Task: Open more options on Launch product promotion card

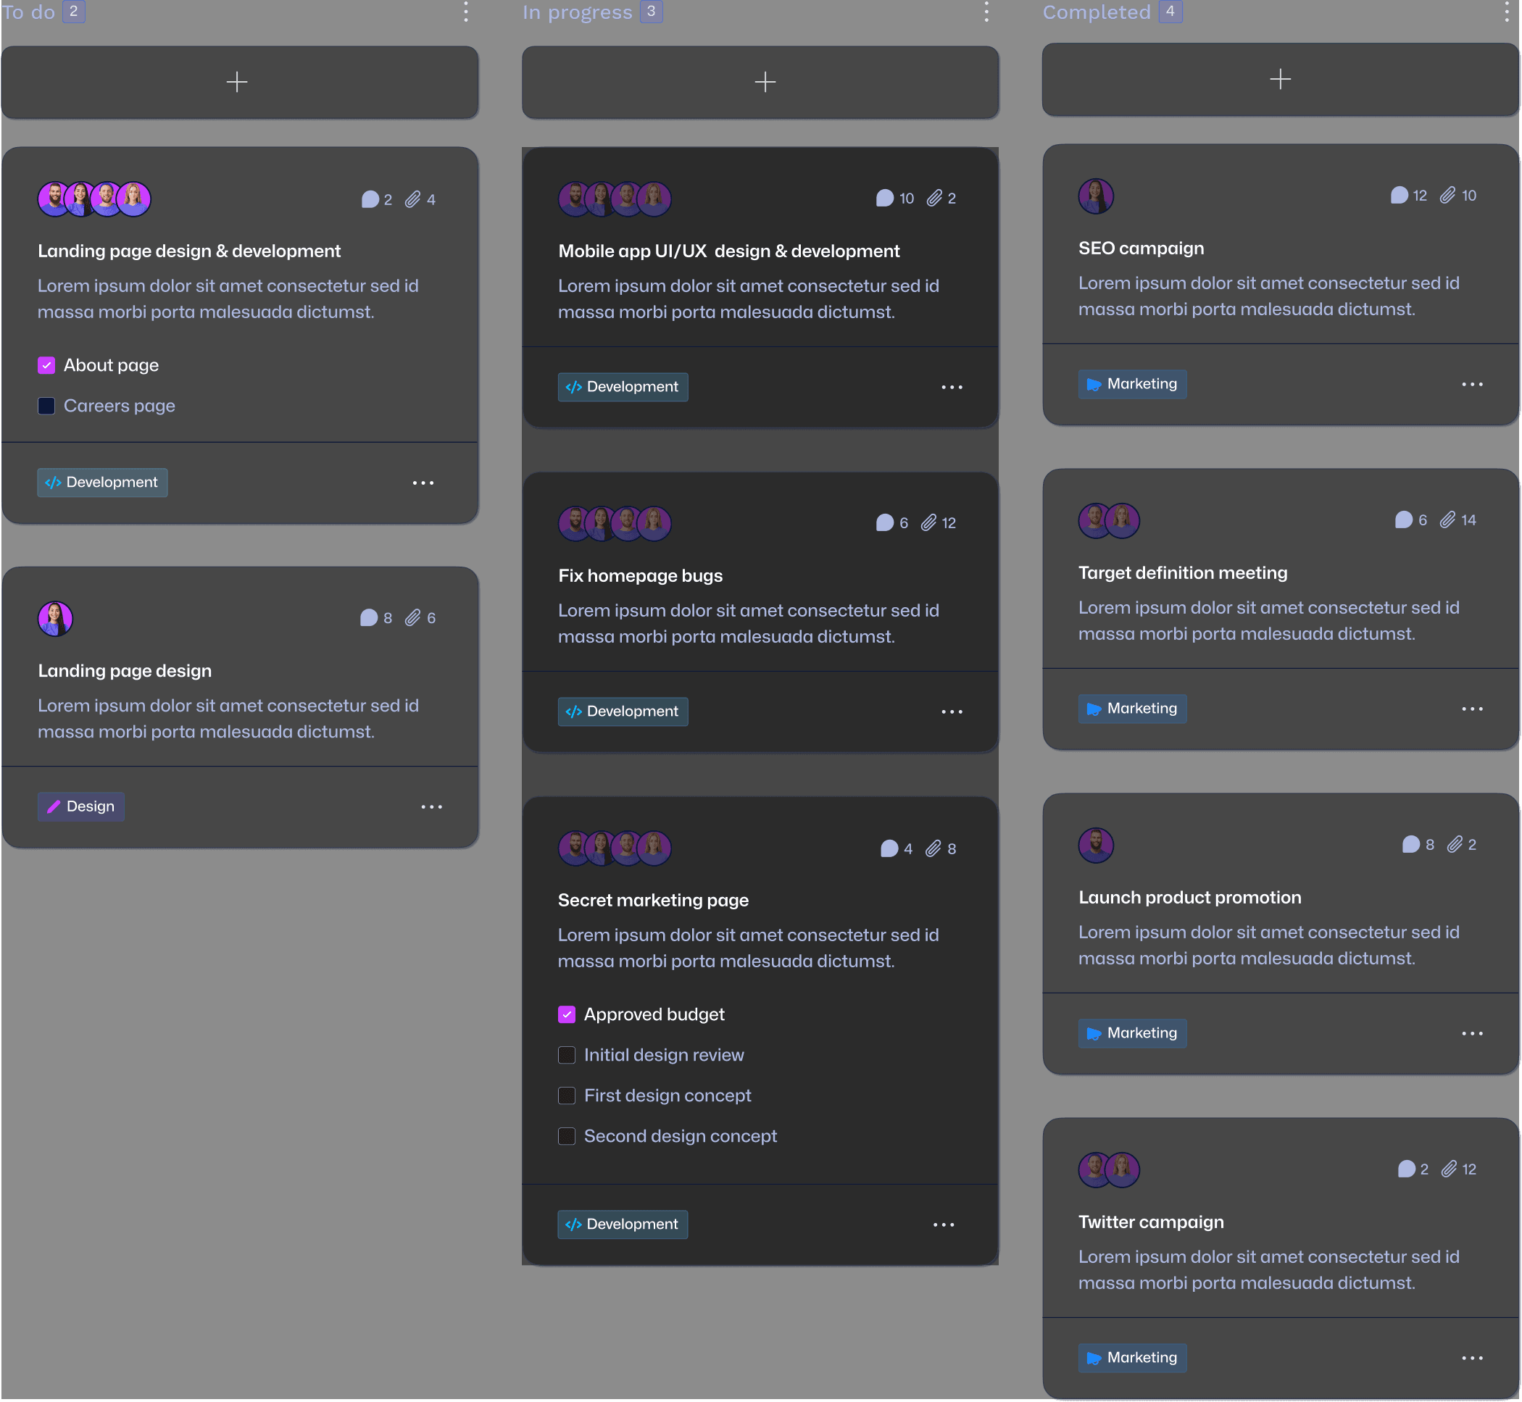Action: point(1472,1033)
